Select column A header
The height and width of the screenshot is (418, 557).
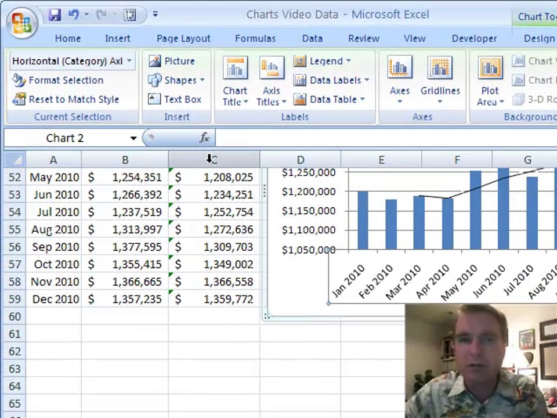(x=53, y=160)
